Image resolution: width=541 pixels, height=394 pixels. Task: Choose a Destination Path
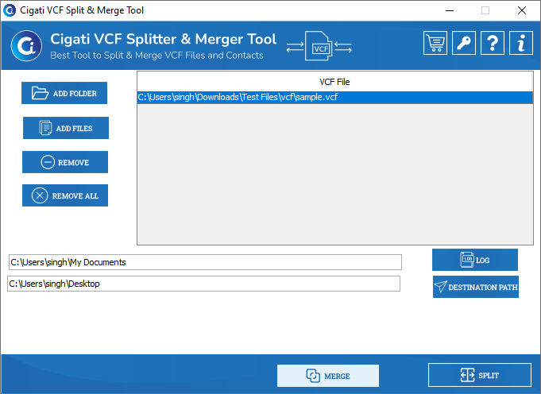(476, 287)
